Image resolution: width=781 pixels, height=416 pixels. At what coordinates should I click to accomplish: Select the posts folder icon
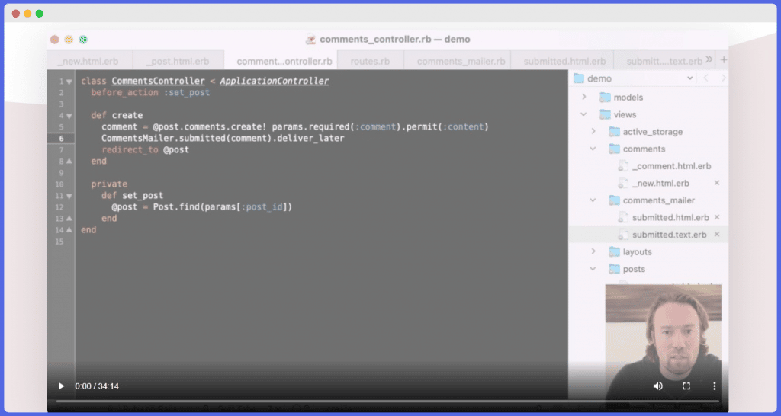pyautogui.click(x=614, y=269)
